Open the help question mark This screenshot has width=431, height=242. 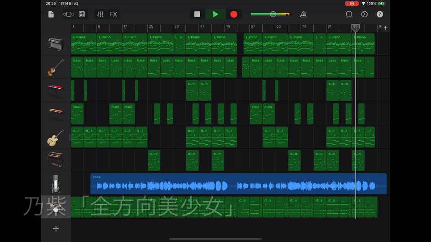tap(380, 14)
